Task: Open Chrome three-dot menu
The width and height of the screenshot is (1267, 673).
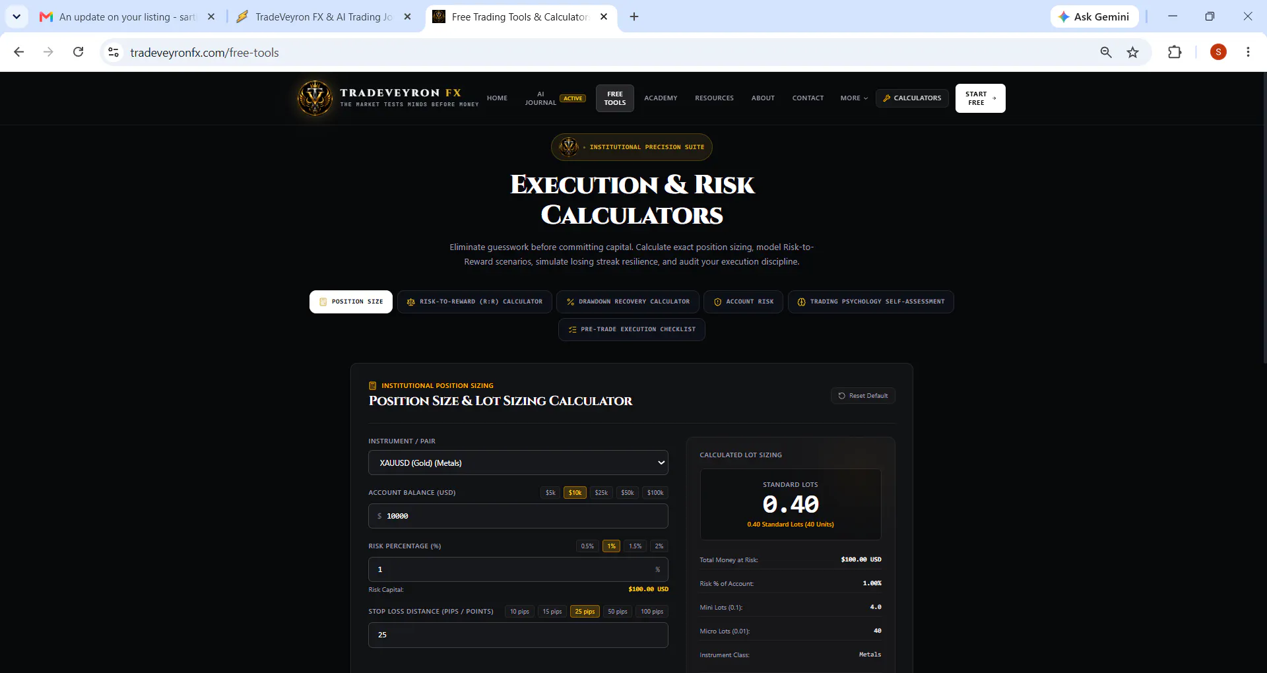Action: pyautogui.click(x=1248, y=52)
